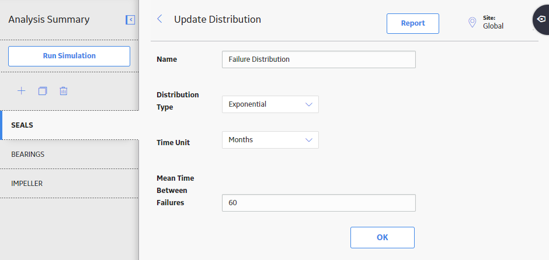Add a new item with plus icon
Viewport: 549px width, 260px height.
tap(22, 91)
